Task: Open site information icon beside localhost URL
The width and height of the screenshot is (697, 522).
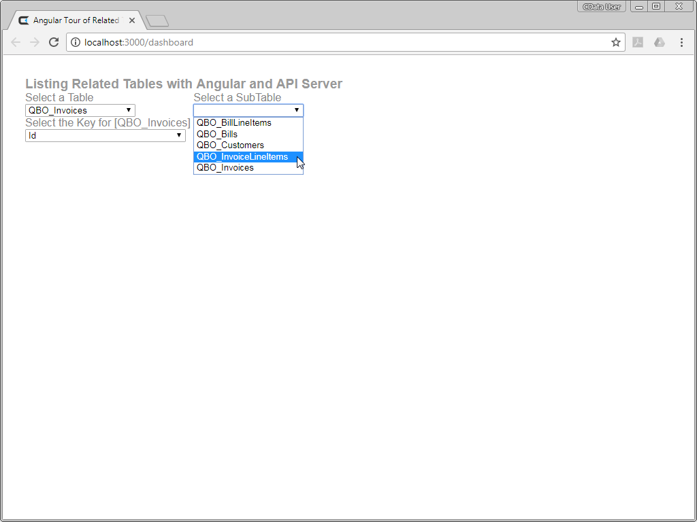Action: [76, 42]
